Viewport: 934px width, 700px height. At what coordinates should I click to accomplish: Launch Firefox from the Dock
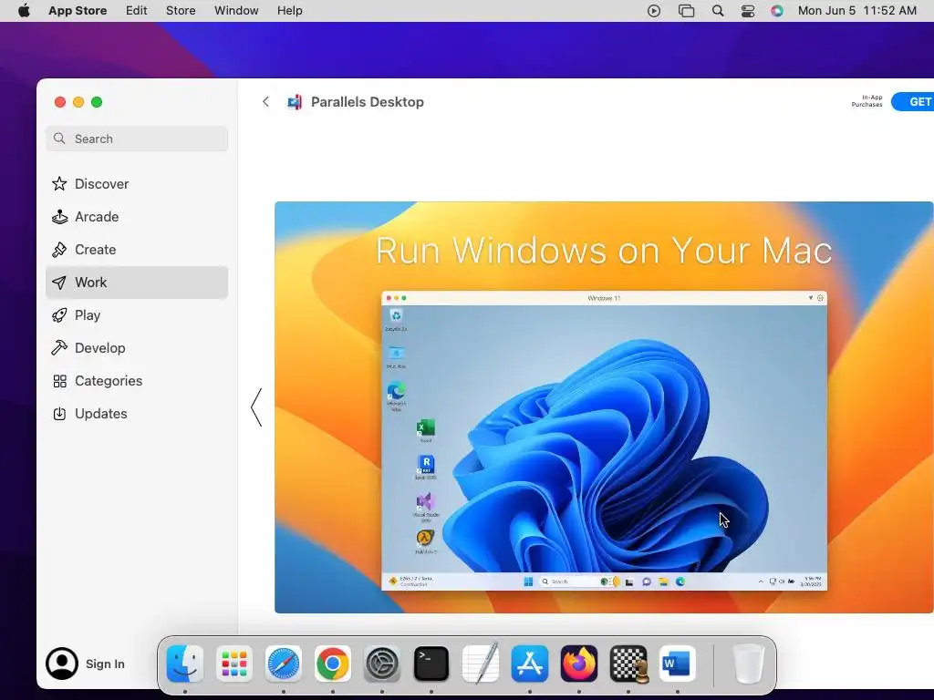(579, 664)
